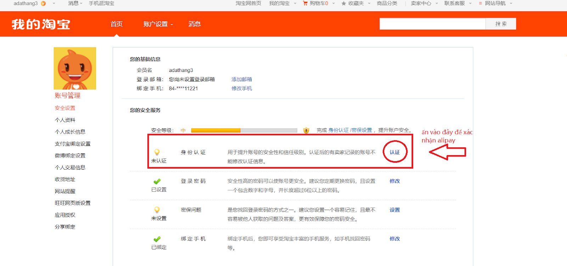Image resolution: width=567 pixels, height=266 pixels.
Task: Select 收货地址 in the sidebar
Action: tap(65, 180)
